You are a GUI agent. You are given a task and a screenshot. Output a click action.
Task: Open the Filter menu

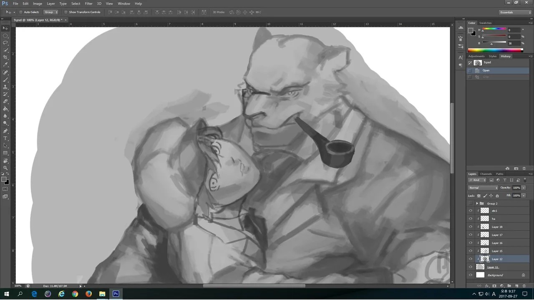[x=89, y=3]
